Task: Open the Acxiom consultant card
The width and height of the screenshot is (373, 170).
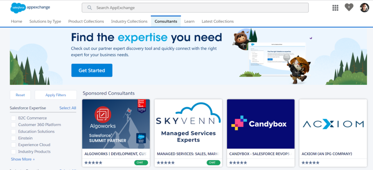Action: click(x=333, y=124)
